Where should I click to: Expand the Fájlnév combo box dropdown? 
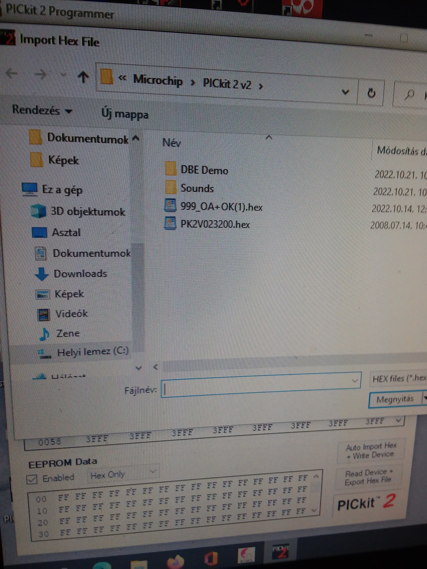pyautogui.click(x=354, y=381)
